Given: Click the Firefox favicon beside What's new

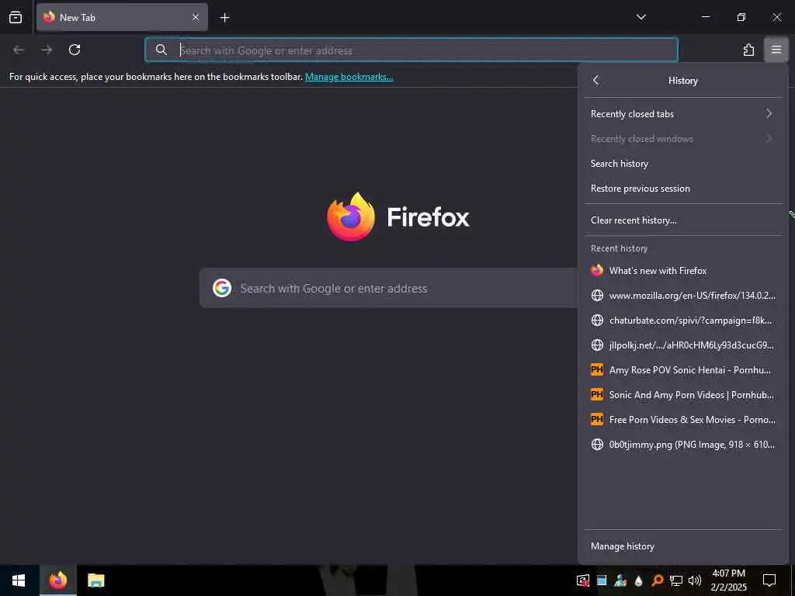Looking at the screenshot, I should [x=597, y=270].
